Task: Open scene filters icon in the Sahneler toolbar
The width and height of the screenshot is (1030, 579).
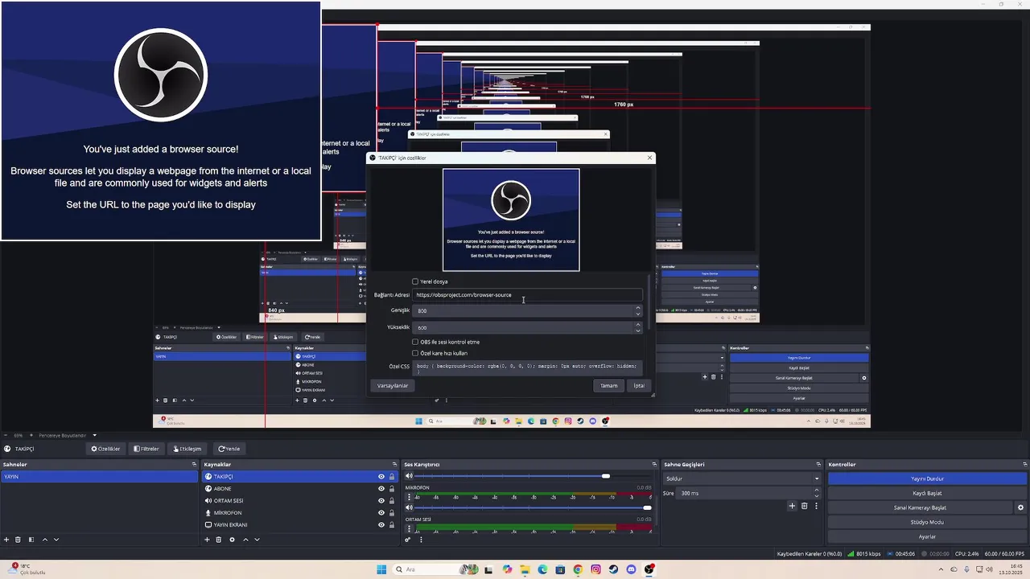Action: (x=31, y=540)
